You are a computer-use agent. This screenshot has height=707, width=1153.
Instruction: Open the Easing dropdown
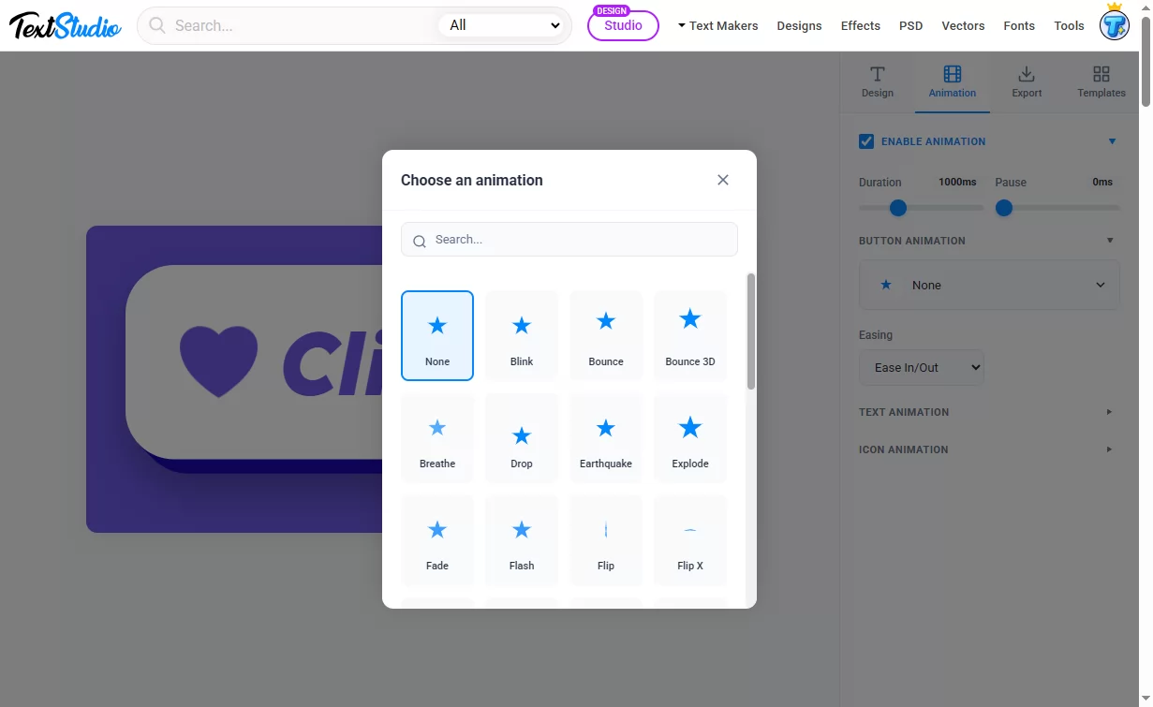(x=922, y=367)
